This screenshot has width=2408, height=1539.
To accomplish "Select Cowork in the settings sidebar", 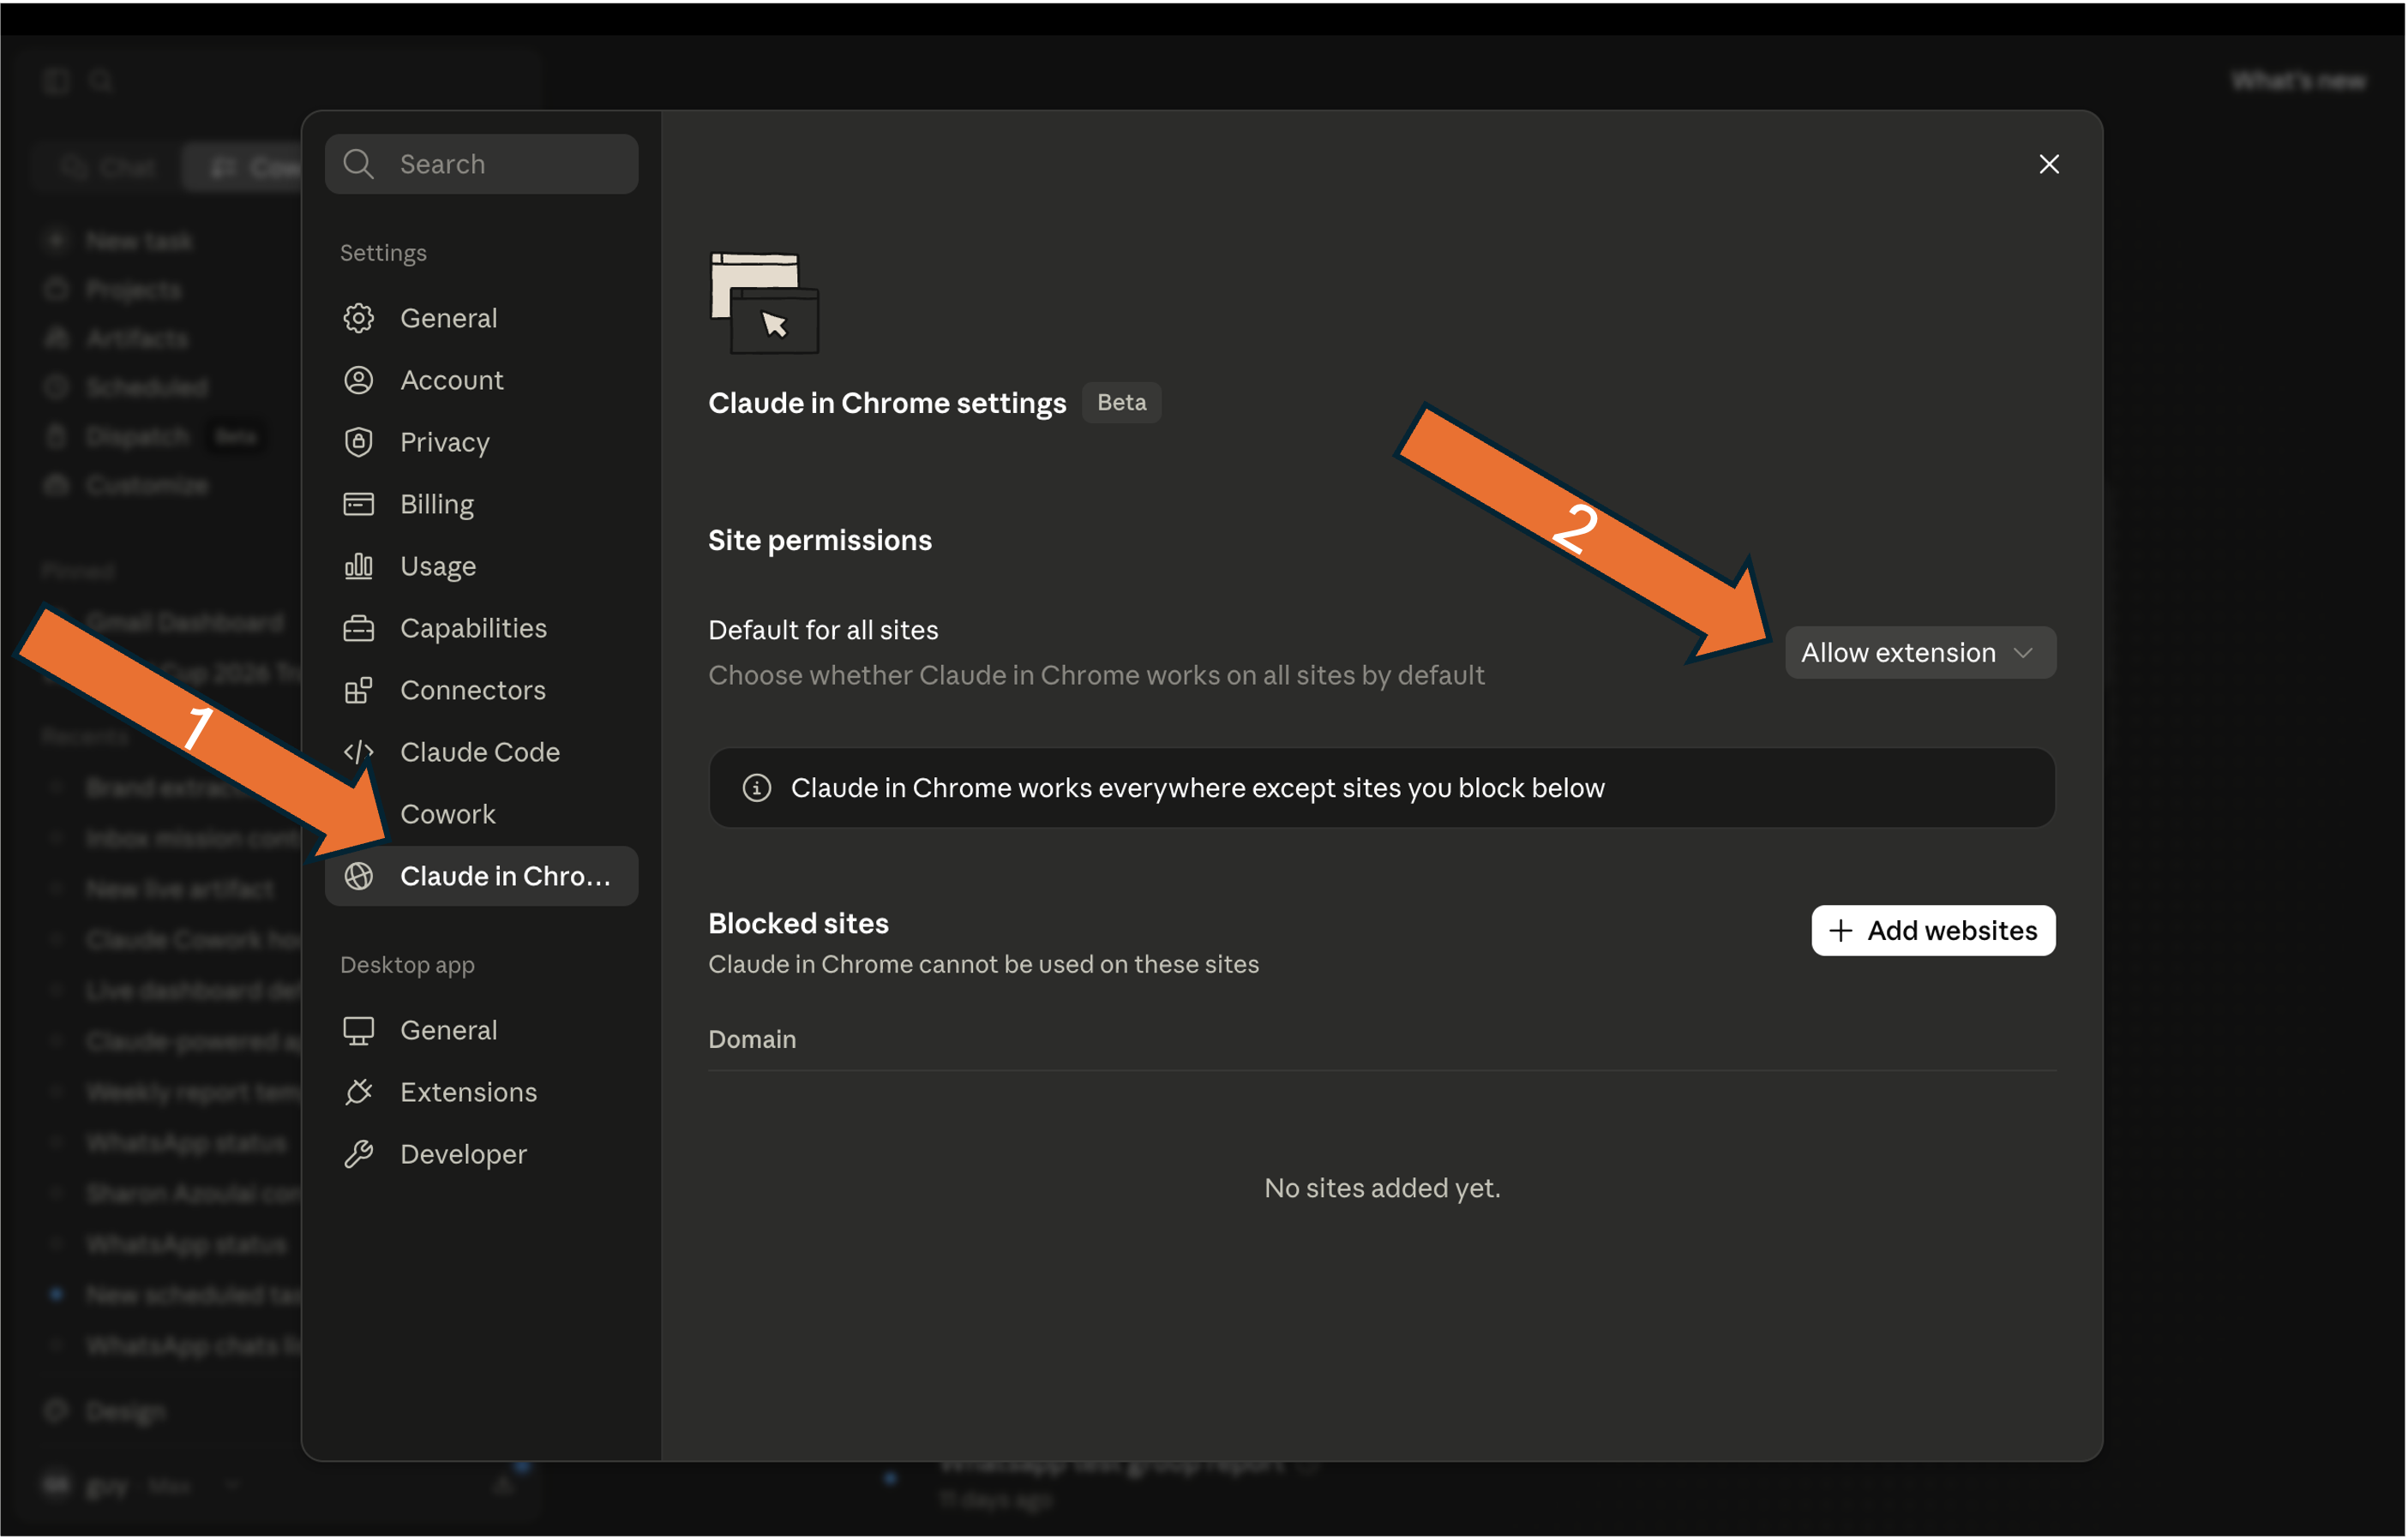I will tap(481, 813).
